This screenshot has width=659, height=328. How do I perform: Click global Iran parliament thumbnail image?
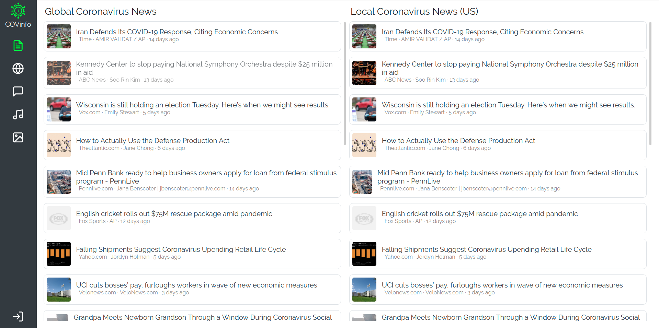point(59,36)
